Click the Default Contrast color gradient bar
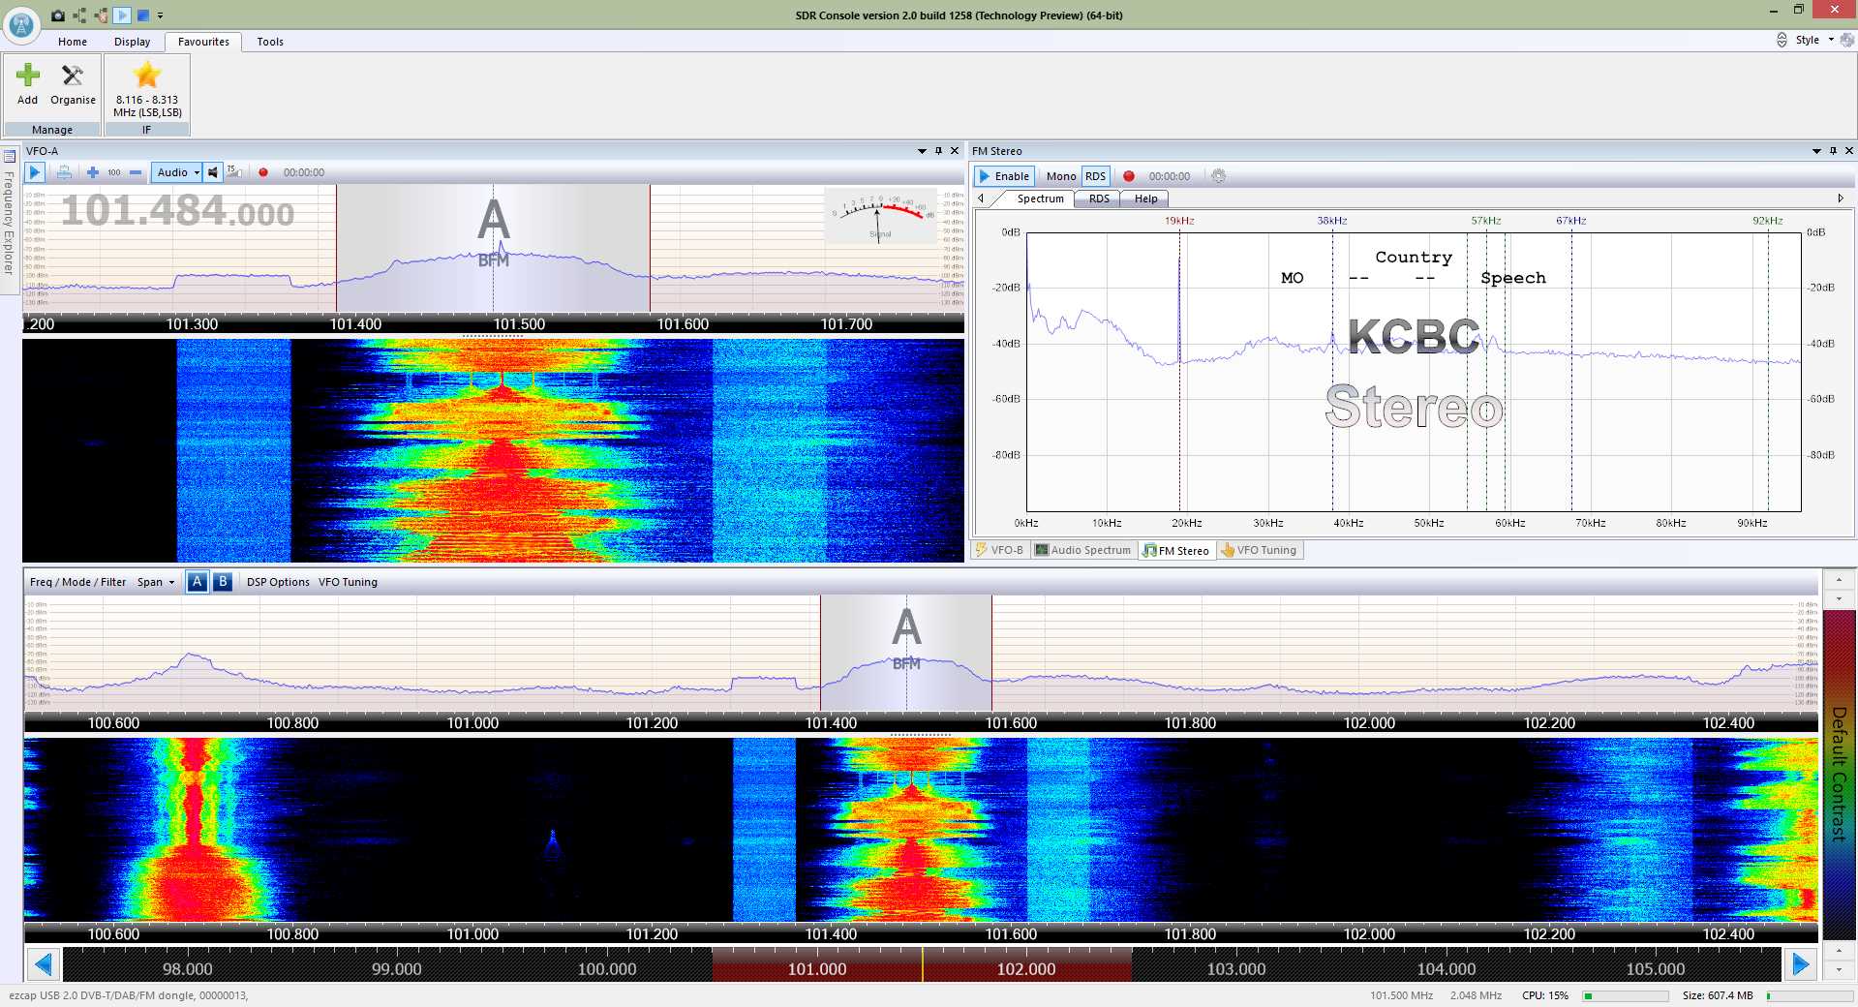 tap(1839, 775)
